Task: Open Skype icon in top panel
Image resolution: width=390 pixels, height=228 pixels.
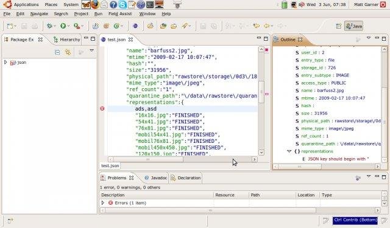Action: [x=122, y=4]
